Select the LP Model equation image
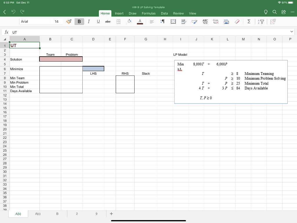 pyautogui.click(x=231, y=82)
